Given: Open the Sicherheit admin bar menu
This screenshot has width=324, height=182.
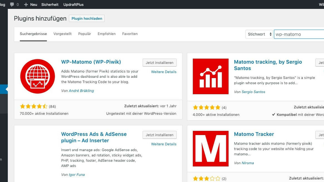Looking at the screenshot, I should point(50,4).
